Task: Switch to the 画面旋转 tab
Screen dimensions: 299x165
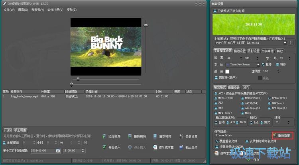Action: [234, 87]
